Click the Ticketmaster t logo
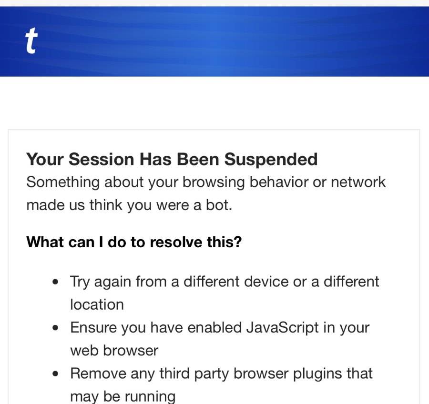The image size is (429, 404). tap(31, 40)
